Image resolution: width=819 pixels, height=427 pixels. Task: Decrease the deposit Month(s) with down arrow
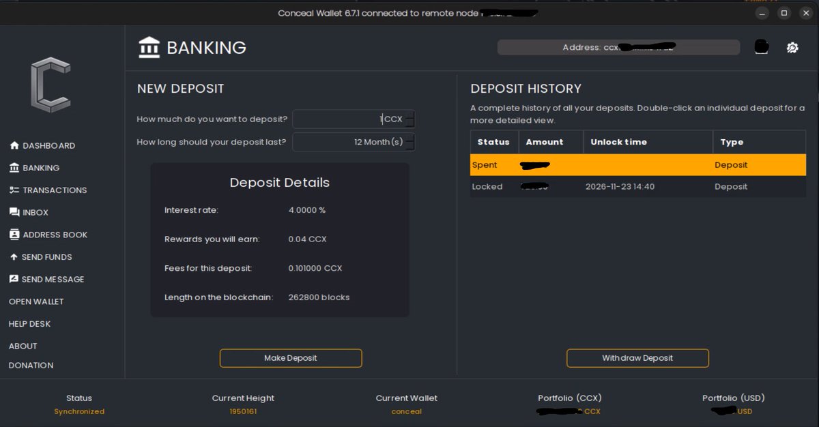(x=409, y=146)
